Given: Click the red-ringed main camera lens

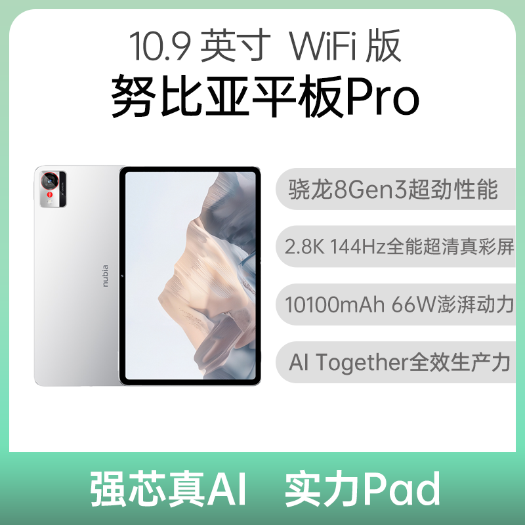Looking at the screenshot, I should 49,181.
